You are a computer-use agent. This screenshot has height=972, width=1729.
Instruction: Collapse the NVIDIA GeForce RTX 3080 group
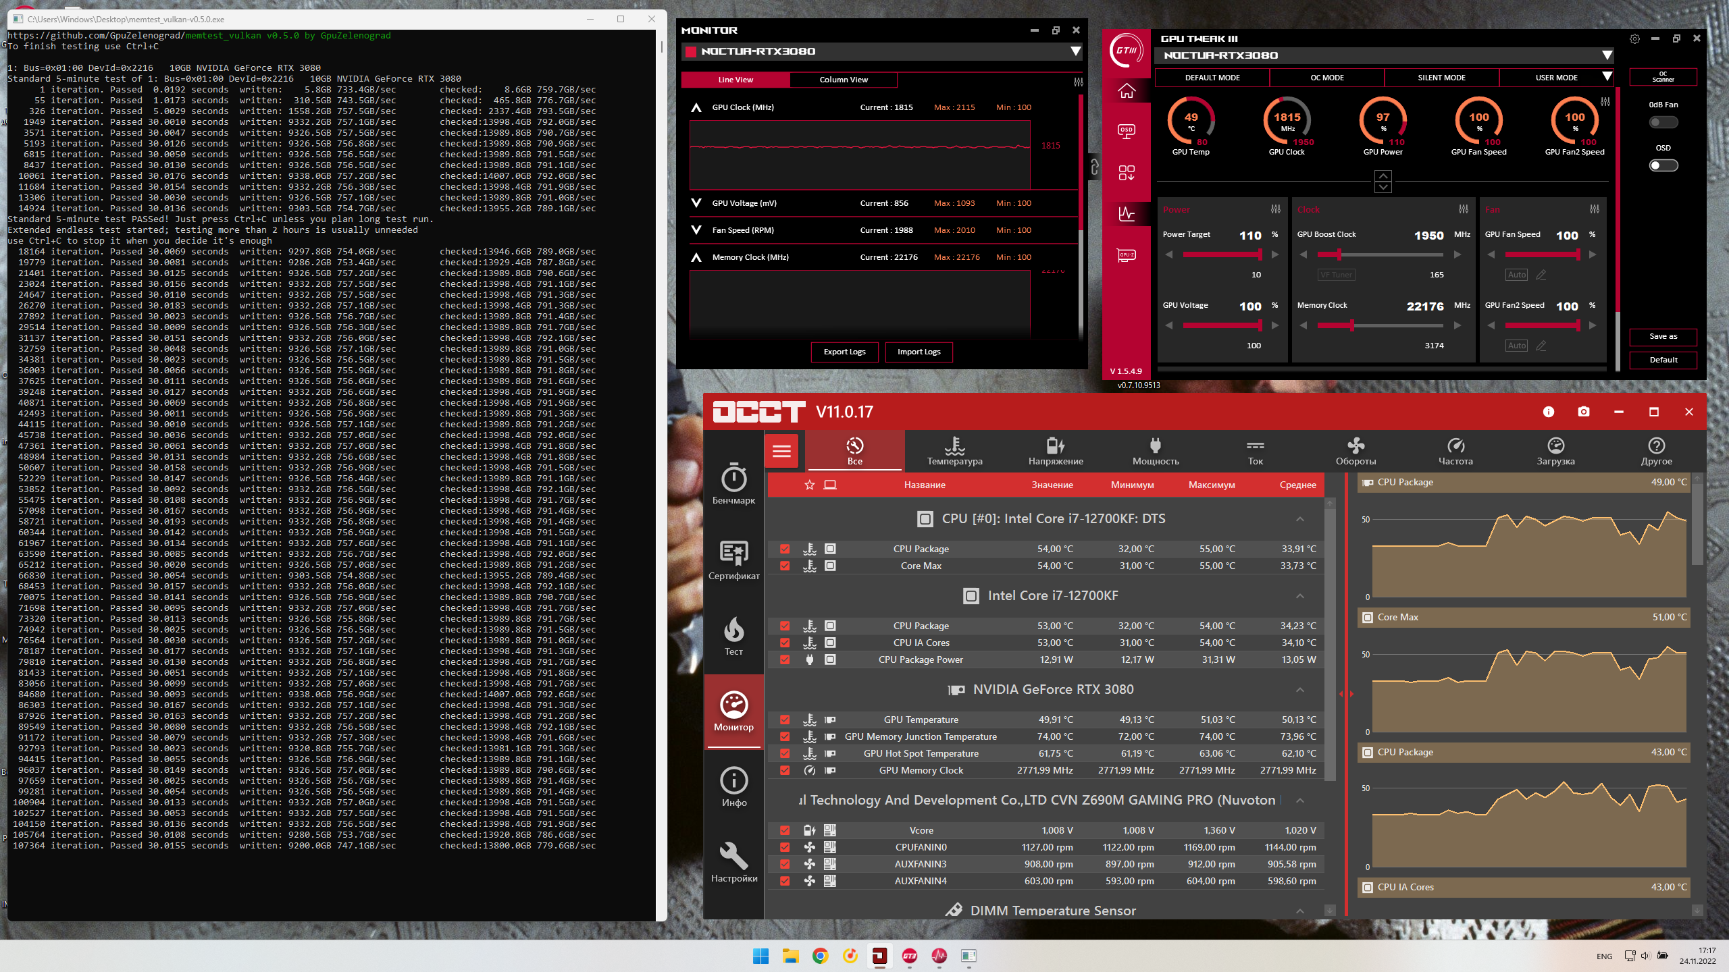click(1299, 690)
